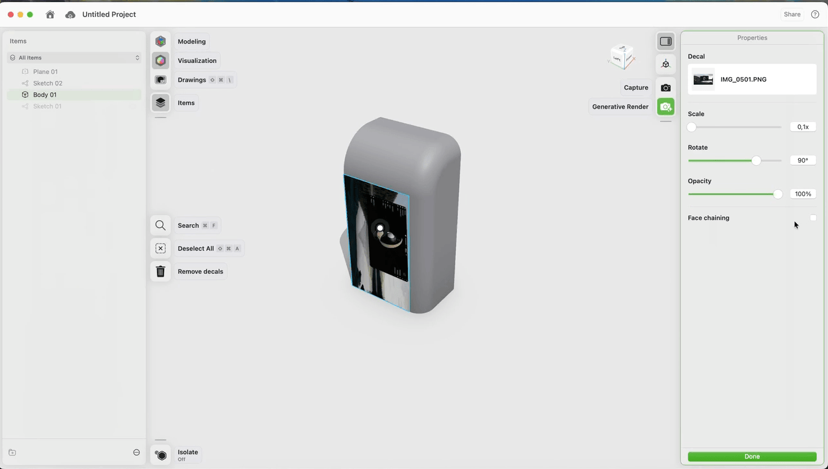Screen dimensions: 828x469
Task: Select the Items menu label
Action: (x=186, y=103)
